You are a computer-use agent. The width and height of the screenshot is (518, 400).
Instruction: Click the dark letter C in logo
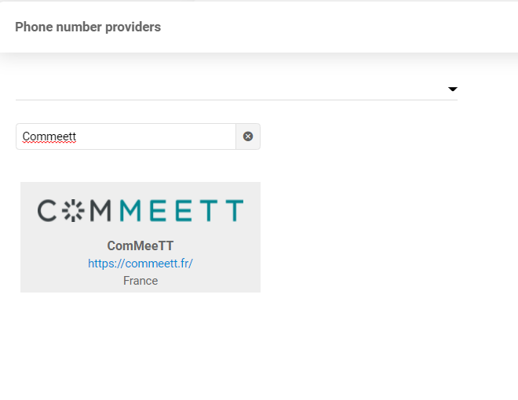point(46,210)
